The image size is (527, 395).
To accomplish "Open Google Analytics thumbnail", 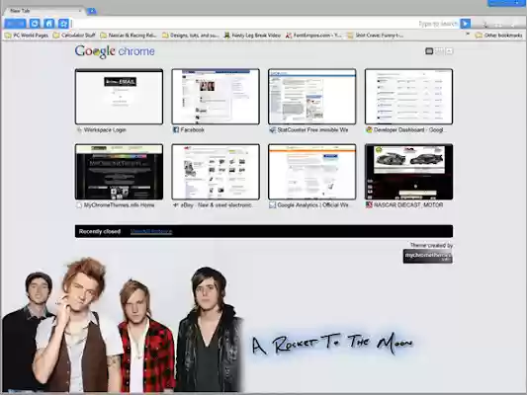I will point(311,172).
